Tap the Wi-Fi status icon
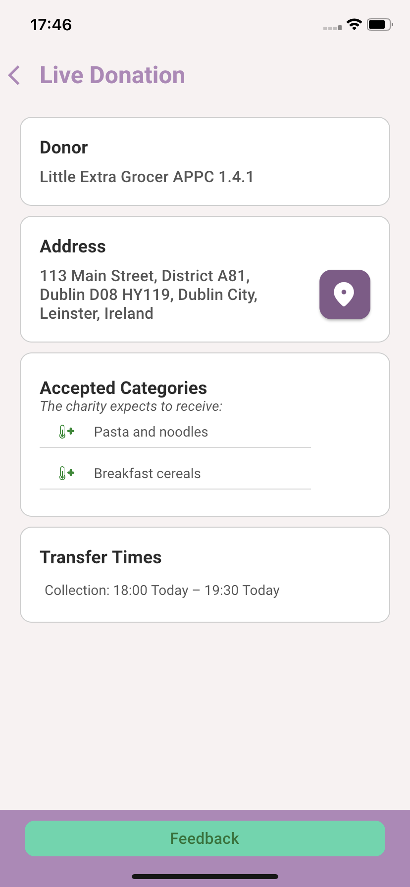This screenshot has width=410, height=887. (x=354, y=24)
